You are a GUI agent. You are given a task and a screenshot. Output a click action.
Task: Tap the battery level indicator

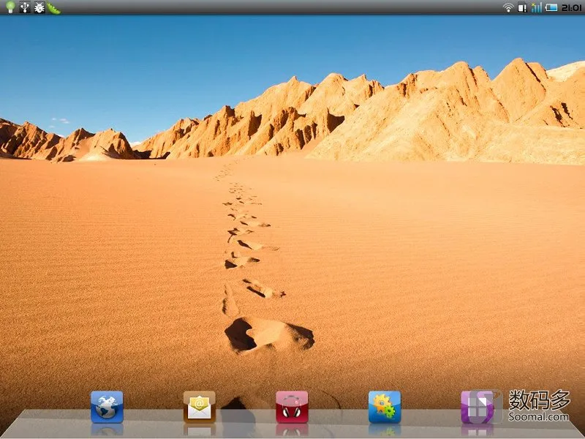551,7
